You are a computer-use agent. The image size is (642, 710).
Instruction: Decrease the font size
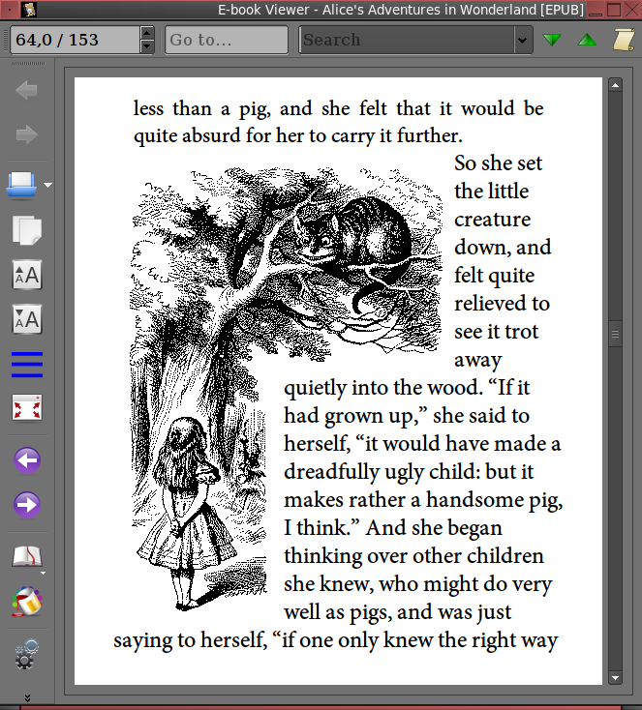[x=26, y=319]
